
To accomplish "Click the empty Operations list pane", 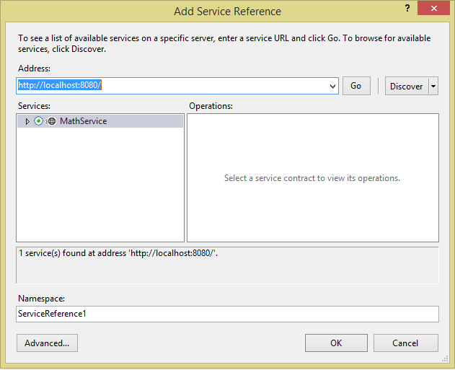I will pos(312,209).
